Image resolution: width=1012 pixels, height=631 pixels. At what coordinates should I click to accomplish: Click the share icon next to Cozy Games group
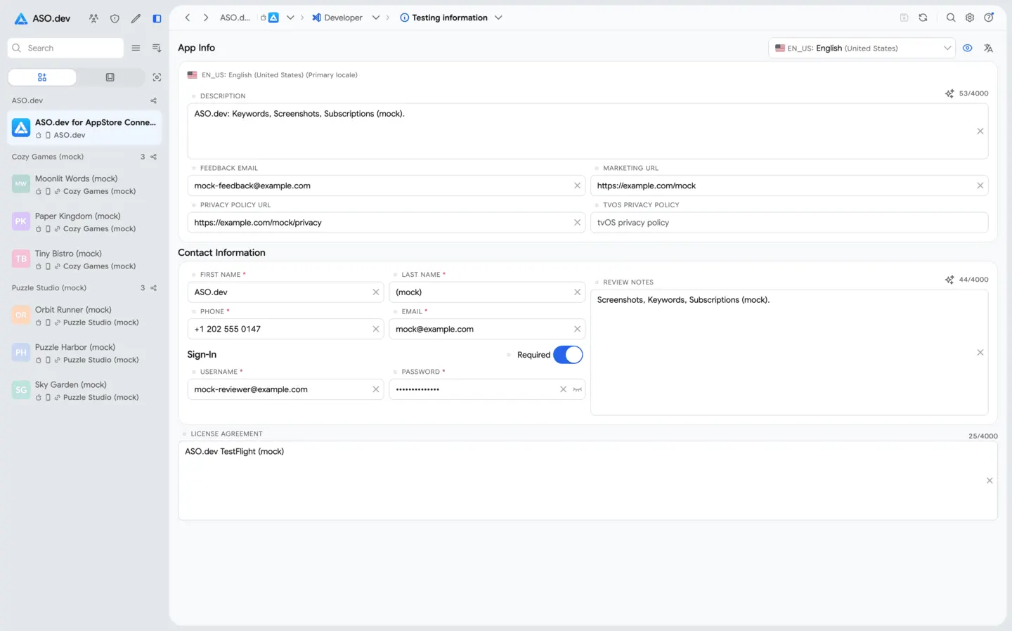pyautogui.click(x=154, y=157)
